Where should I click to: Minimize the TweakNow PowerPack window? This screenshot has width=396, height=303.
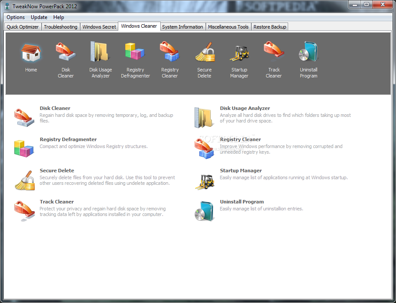click(355, 4)
